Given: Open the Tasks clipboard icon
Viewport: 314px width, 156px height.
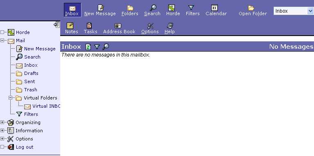Looking at the screenshot, I should 89,26.
